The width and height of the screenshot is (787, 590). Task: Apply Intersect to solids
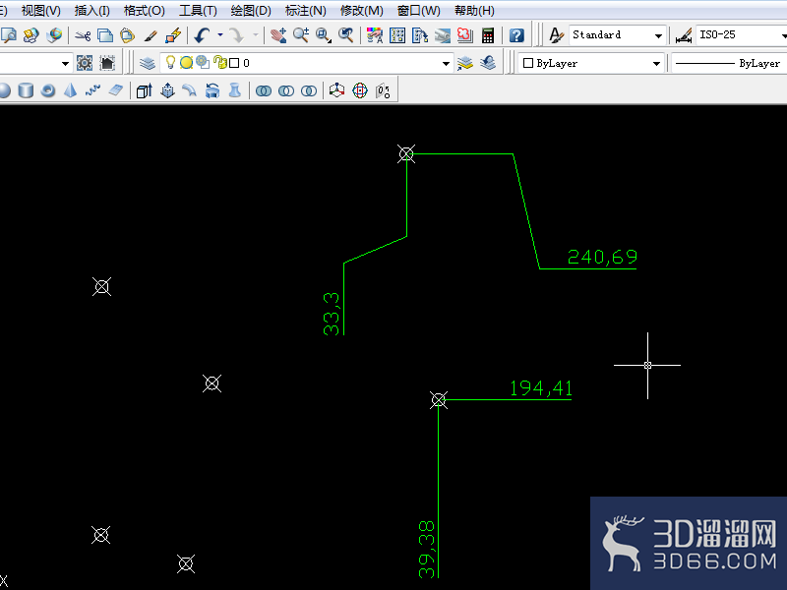[309, 90]
